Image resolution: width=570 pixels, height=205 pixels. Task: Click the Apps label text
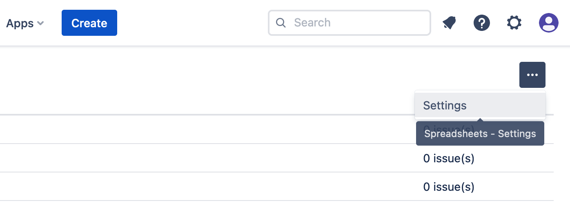click(20, 23)
